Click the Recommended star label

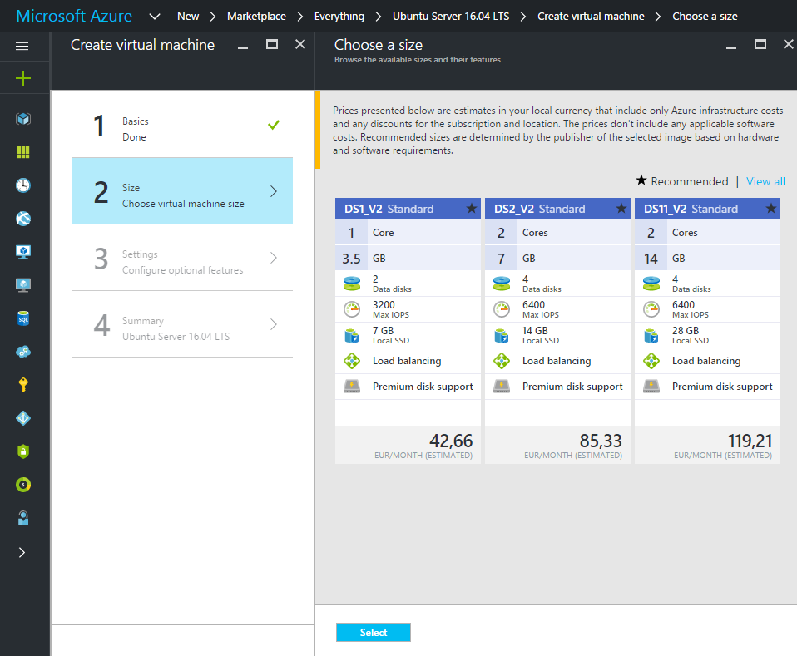(x=682, y=181)
